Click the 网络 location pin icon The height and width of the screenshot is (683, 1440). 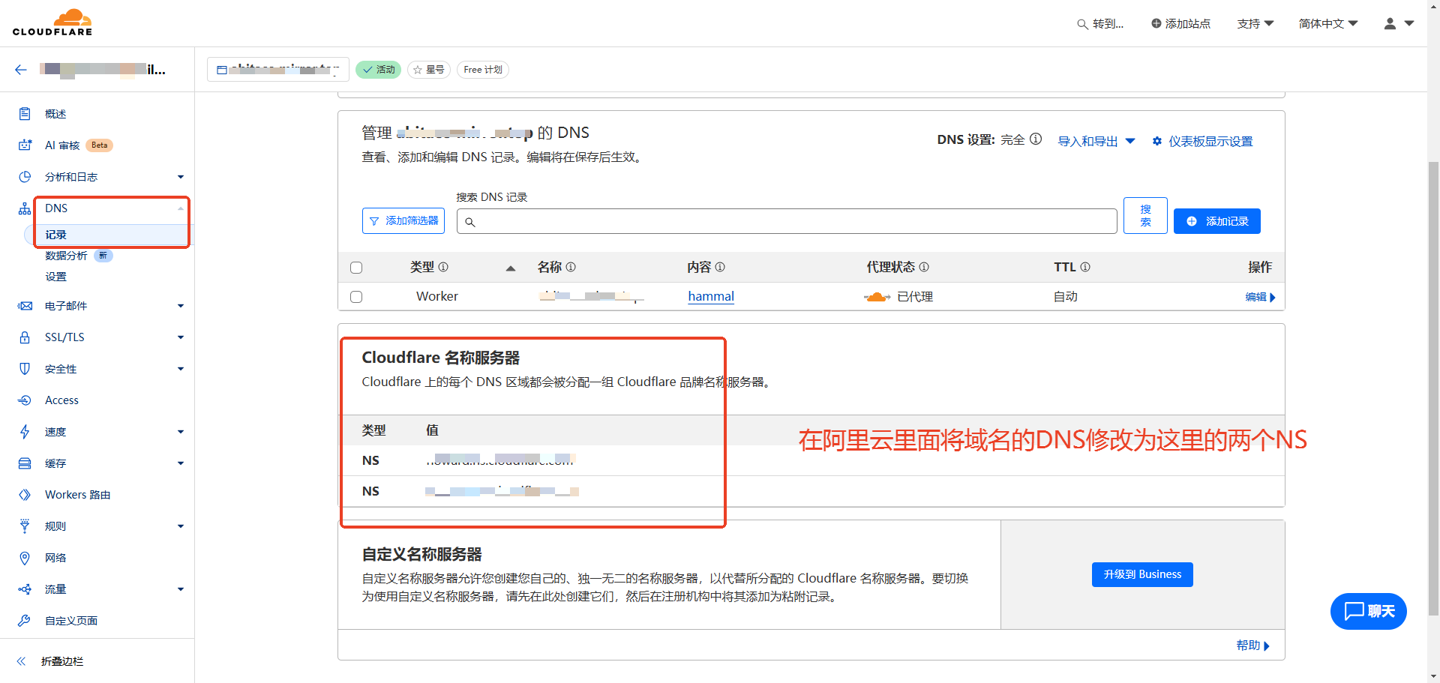click(25, 558)
